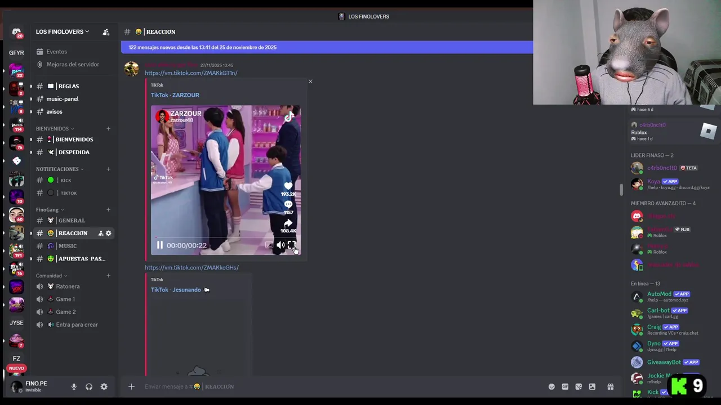Click the chat area scrollbar thumb

click(621, 190)
